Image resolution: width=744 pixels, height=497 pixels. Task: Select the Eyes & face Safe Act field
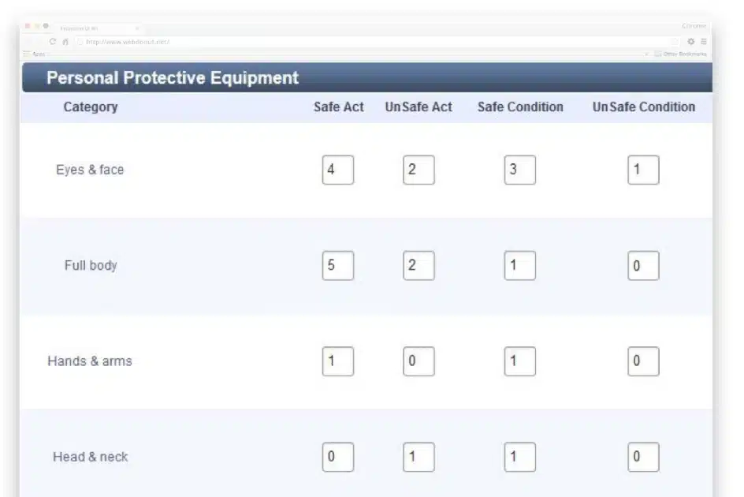tap(337, 169)
